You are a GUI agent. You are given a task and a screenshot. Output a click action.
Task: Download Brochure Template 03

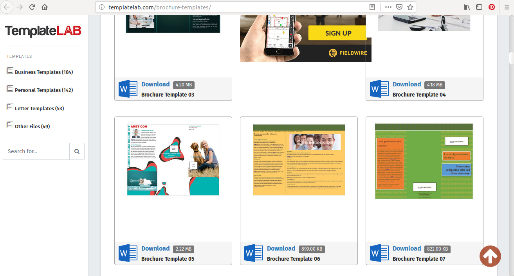coord(155,84)
